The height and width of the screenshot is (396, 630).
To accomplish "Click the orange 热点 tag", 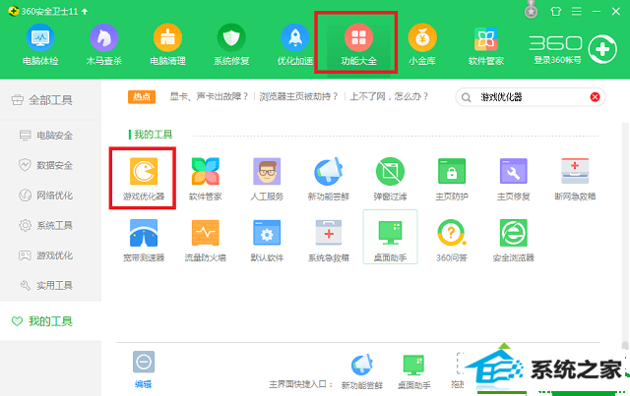I will [142, 96].
